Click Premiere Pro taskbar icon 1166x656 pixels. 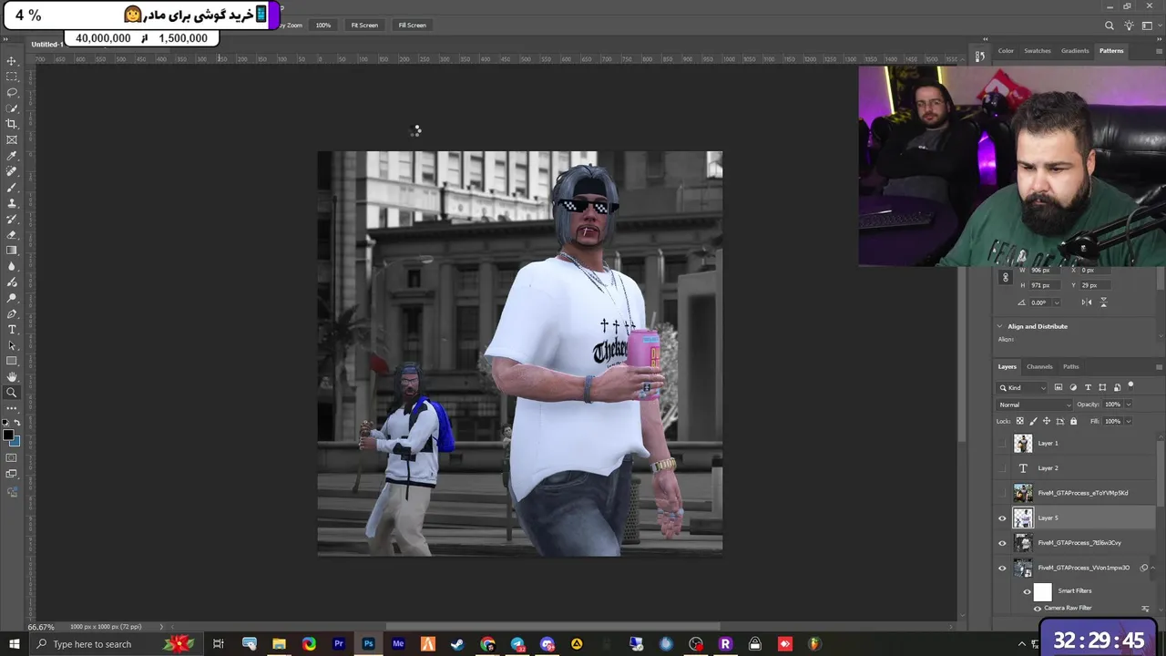point(339,644)
